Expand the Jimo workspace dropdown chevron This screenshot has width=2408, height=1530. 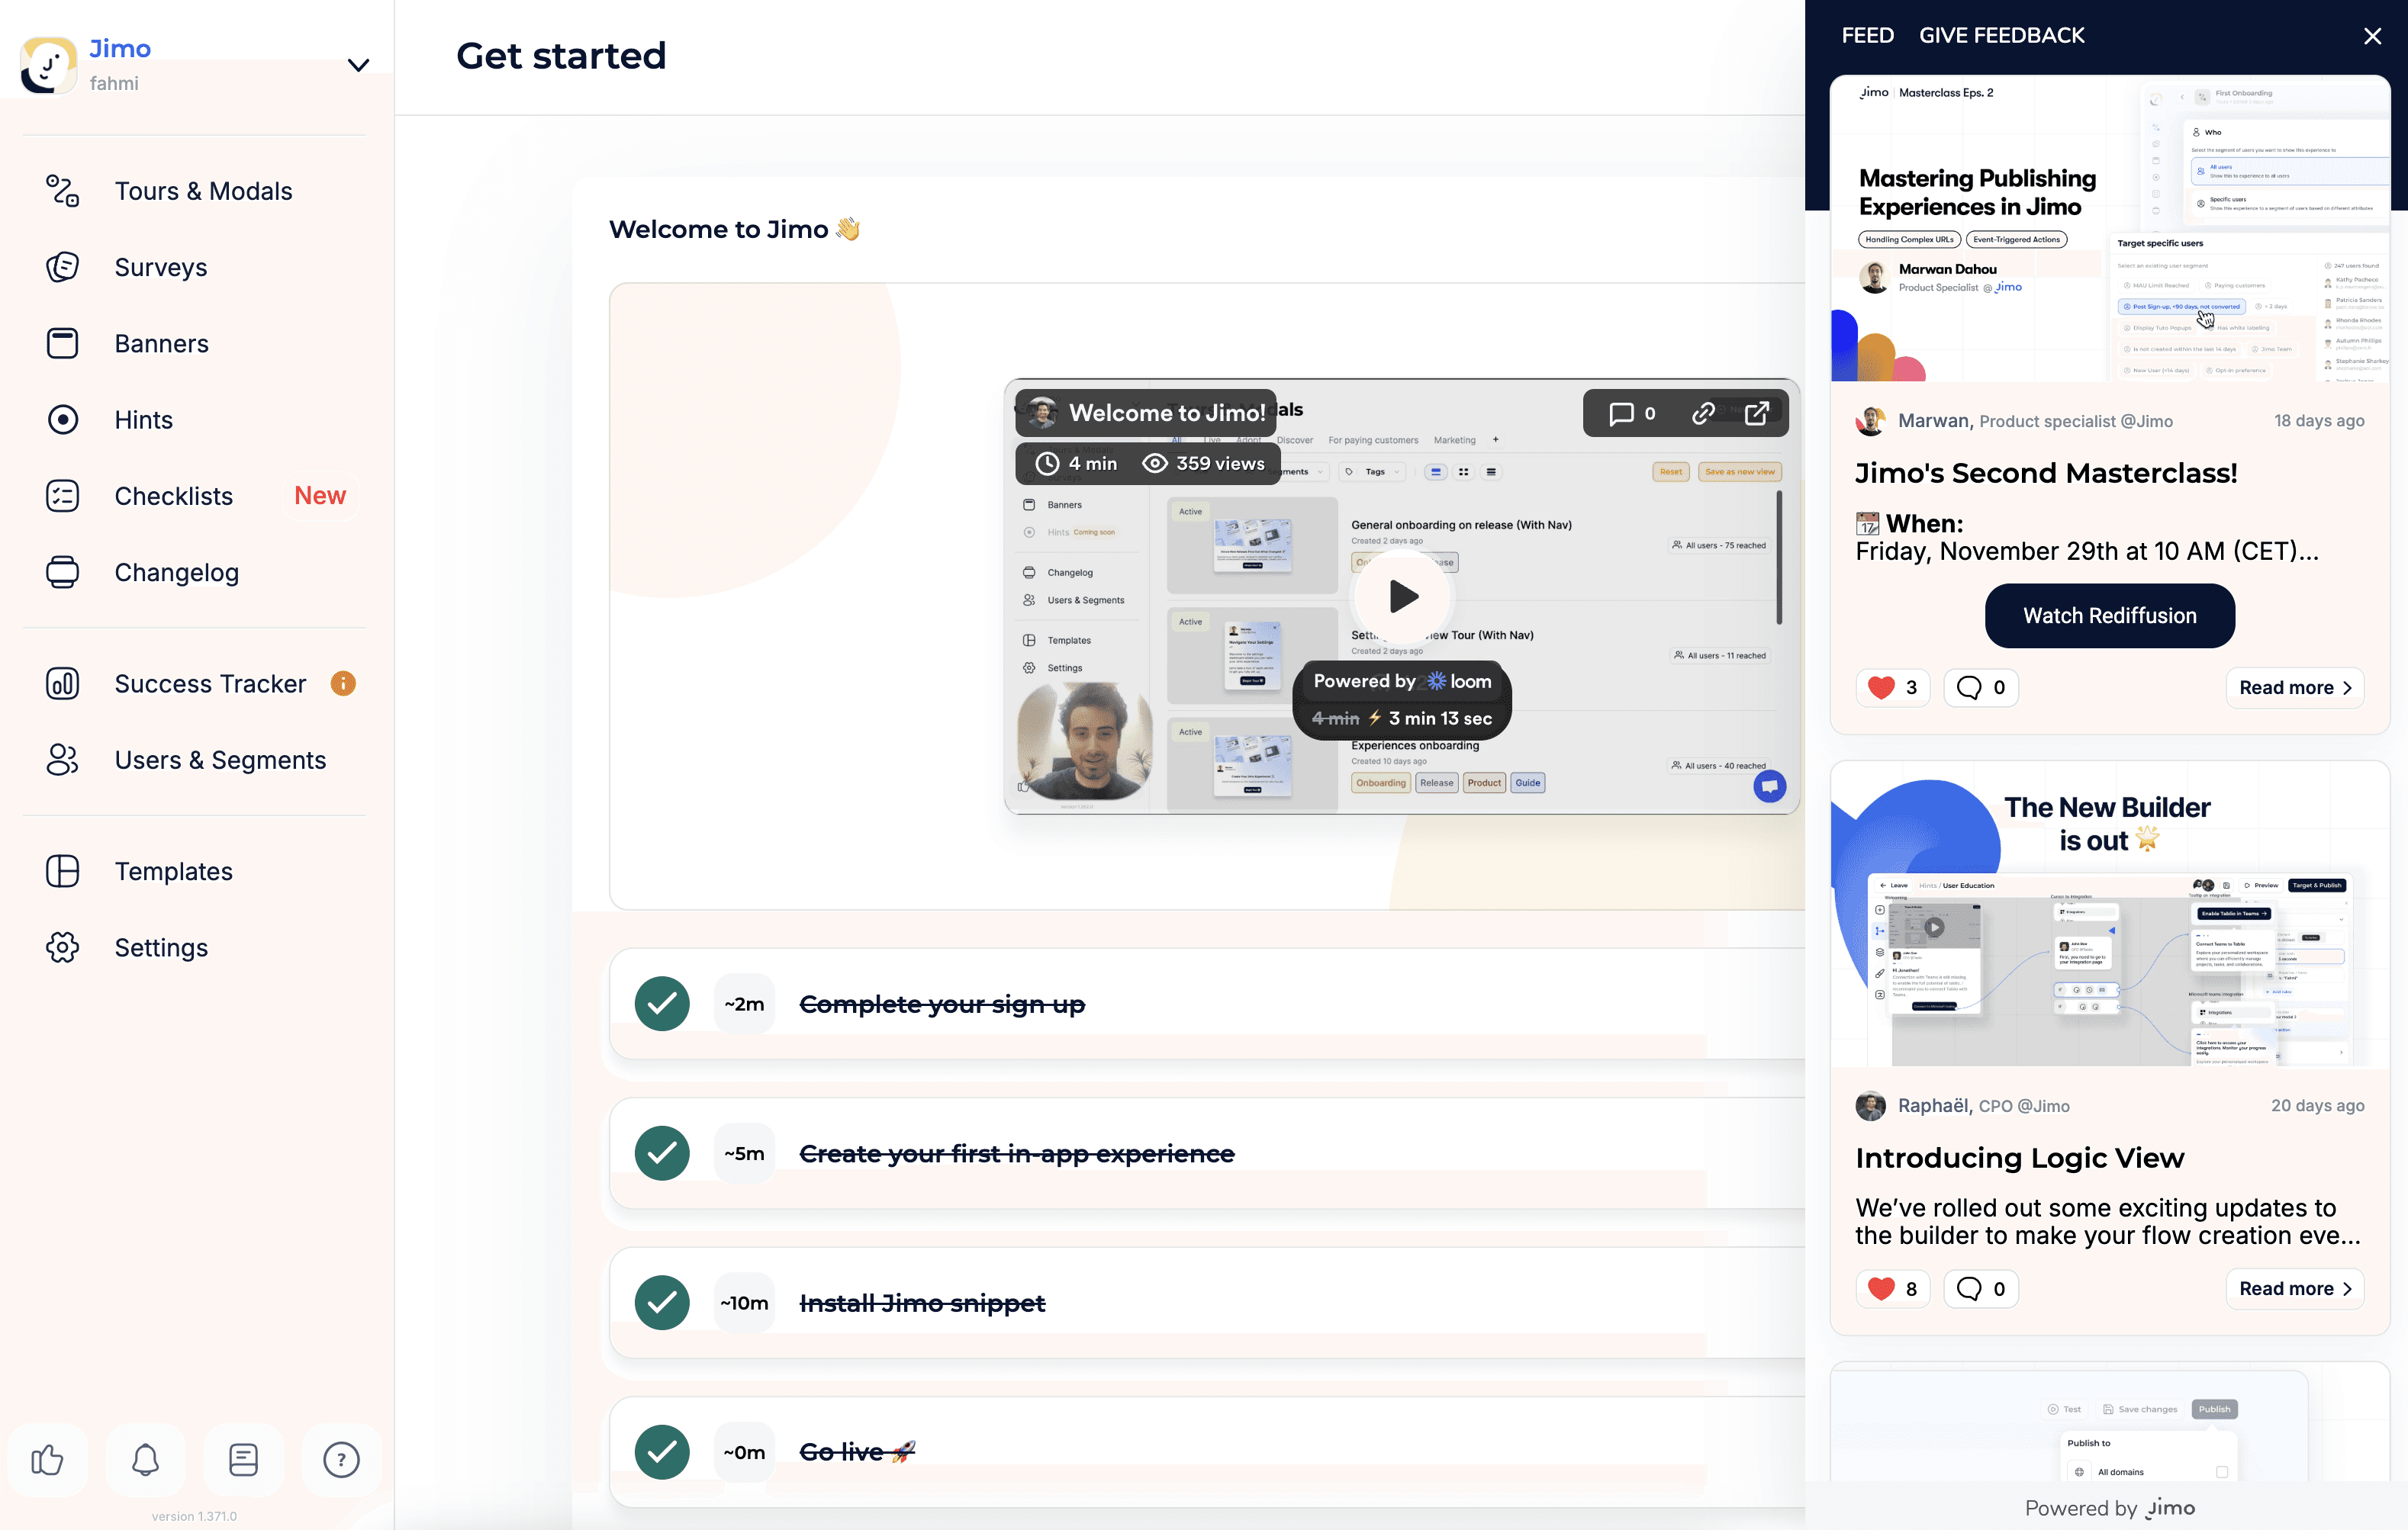358,65
